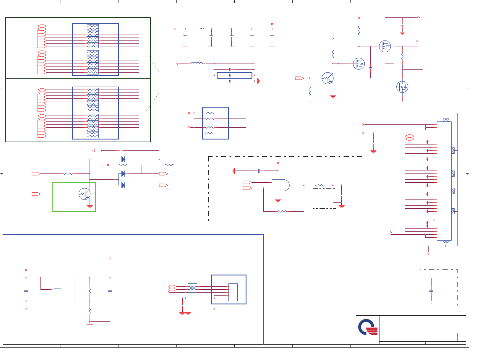Screen dimensions: 498x352
Task: Click the capacitor in the bottom-right dashed box
Action: (431, 291)
